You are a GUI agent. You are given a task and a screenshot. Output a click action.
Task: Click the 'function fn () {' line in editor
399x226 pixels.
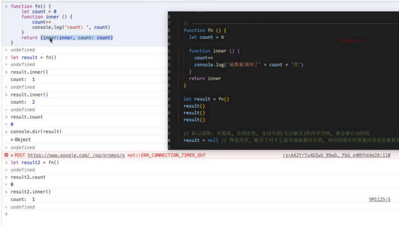(x=205, y=30)
